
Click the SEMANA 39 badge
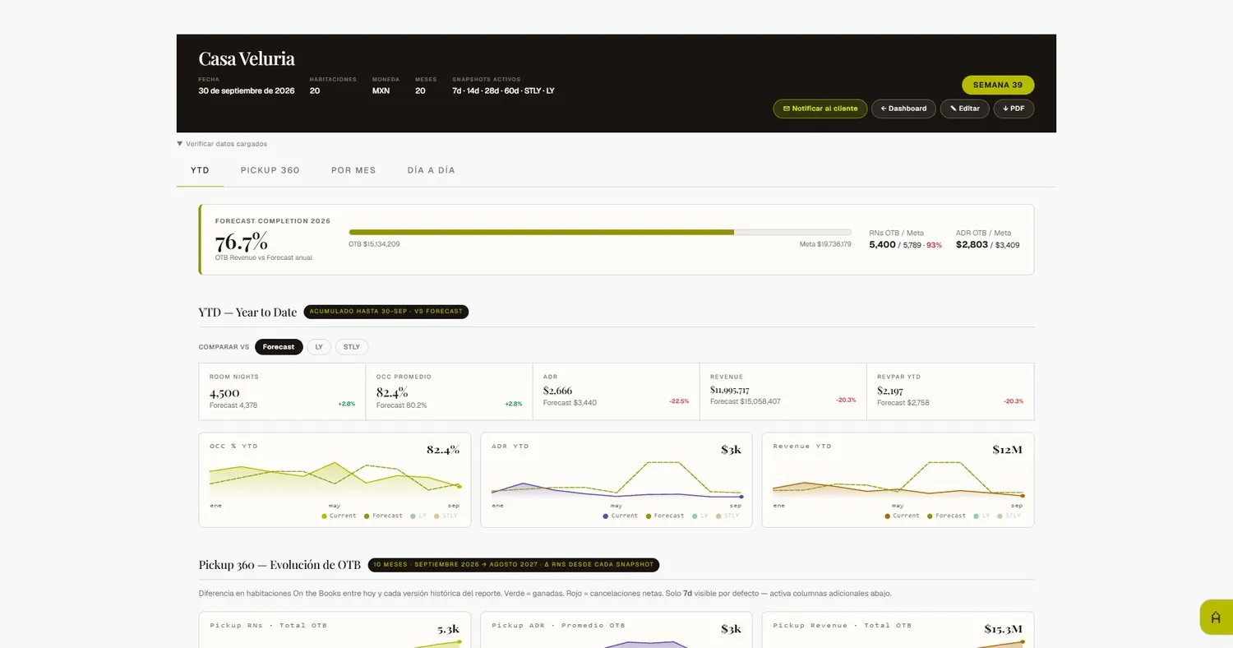tap(998, 85)
